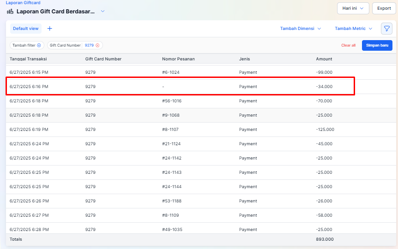Click the 9279 cell in the #53-1188 row

(x=90, y=201)
